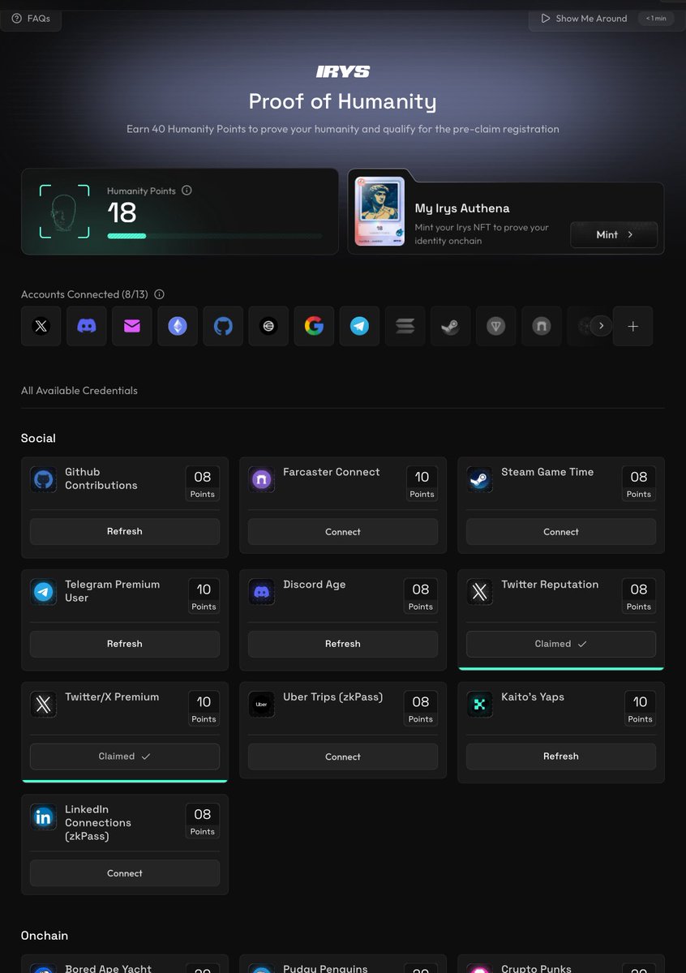Select the round E-coin account icon
Screen dimensions: 686x973
tap(268, 326)
